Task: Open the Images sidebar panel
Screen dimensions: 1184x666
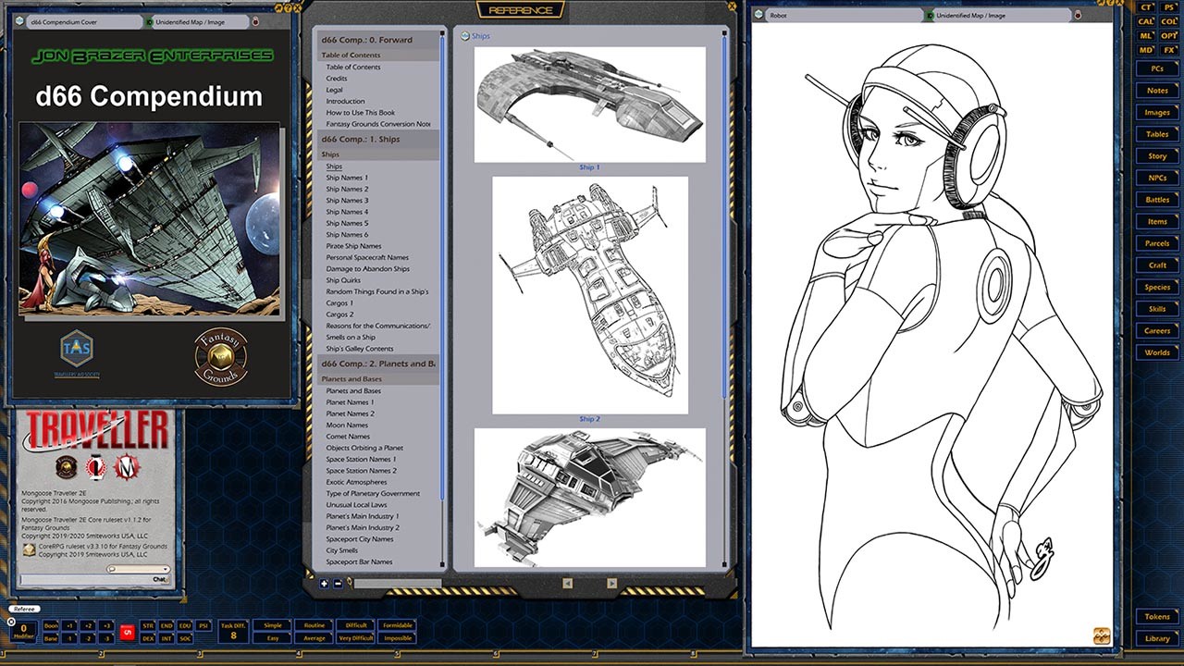Action: [x=1155, y=113]
